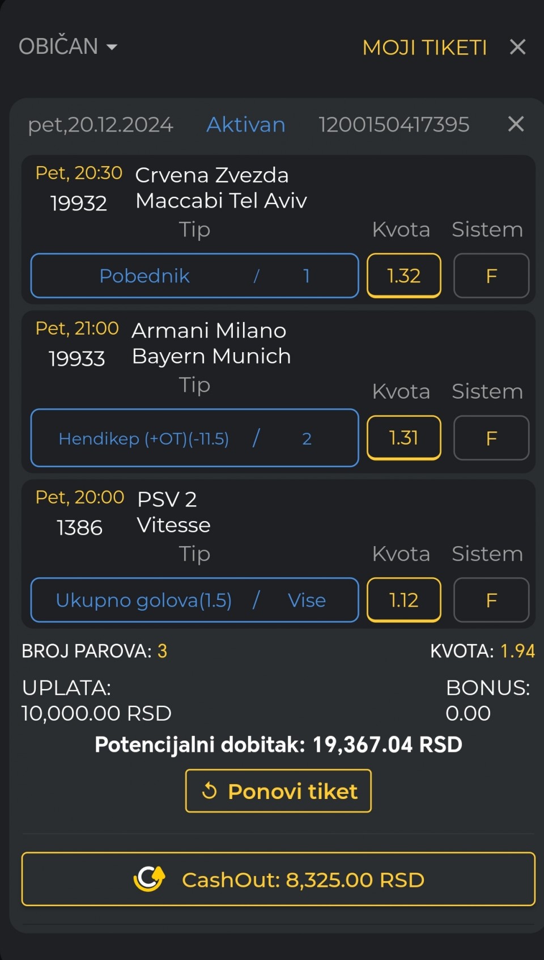Click the 1.12 odds box

(x=403, y=600)
